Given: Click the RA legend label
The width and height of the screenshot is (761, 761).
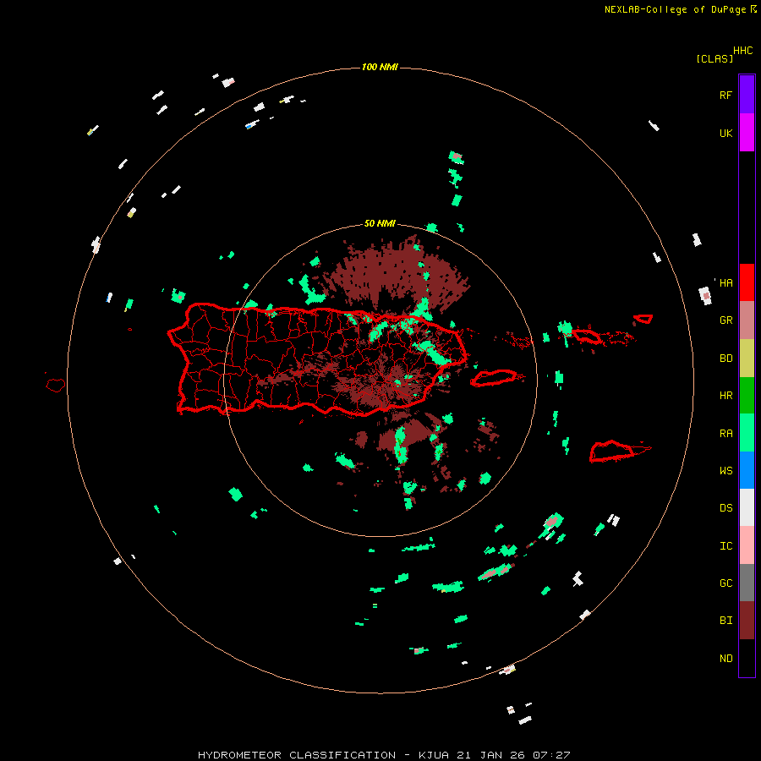Looking at the screenshot, I should [x=725, y=434].
